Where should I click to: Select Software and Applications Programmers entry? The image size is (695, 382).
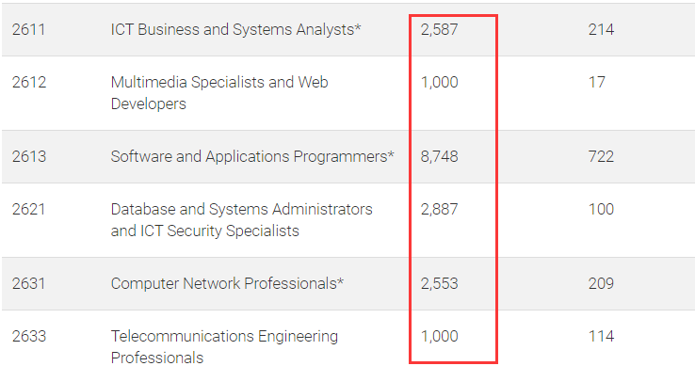pyautogui.click(x=252, y=157)
